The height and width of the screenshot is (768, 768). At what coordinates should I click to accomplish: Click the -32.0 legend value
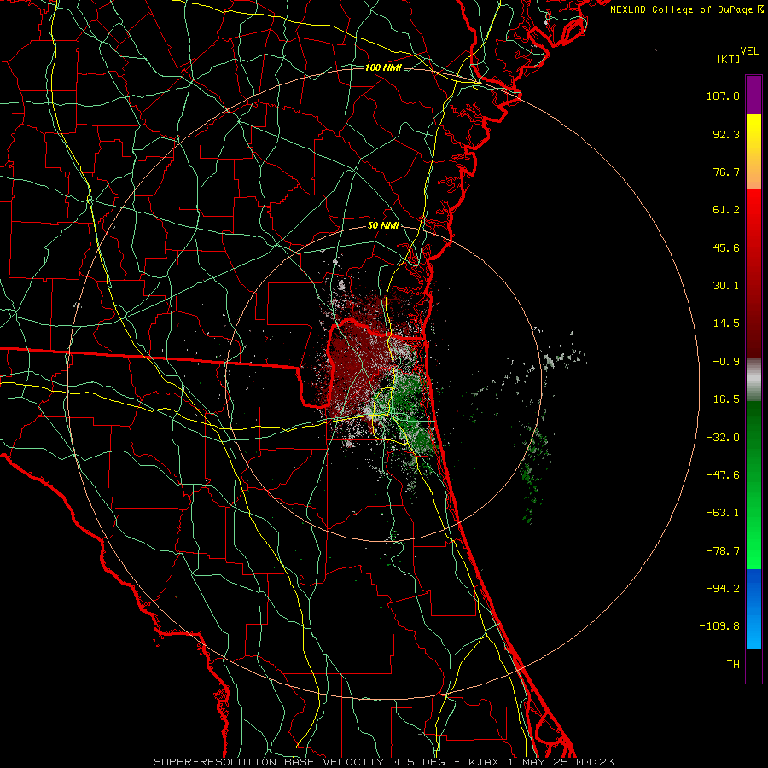point(723,438)
